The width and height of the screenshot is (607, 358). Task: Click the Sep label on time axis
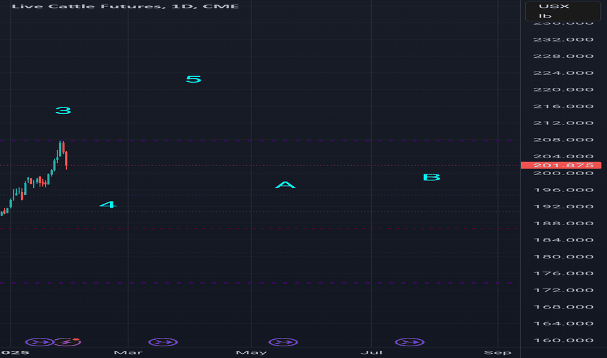[x=498, y=353]
